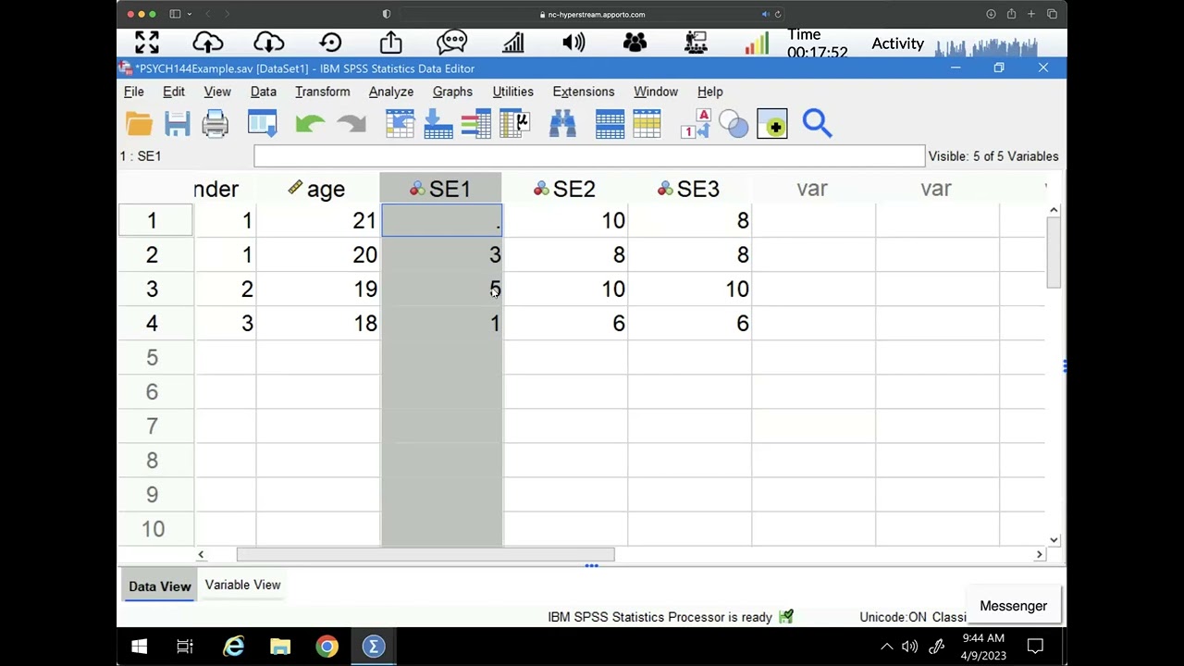Select the age cell containing 18
Screen dimensions: 1184x666
pyautogui.click(x=317, y=324)
